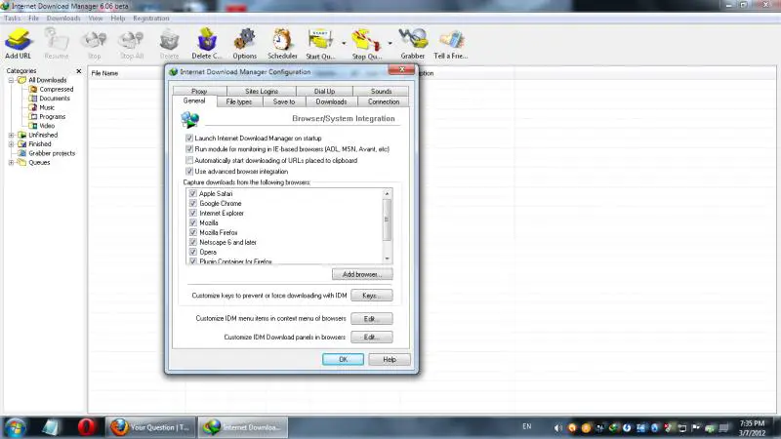Click the Keys button
Image resolution: width=781 pixels, height=439 pixels.
tap(371, 296)
